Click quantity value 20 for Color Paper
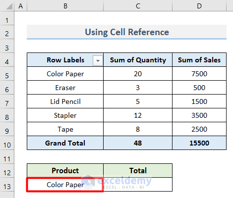 point(138,74)
